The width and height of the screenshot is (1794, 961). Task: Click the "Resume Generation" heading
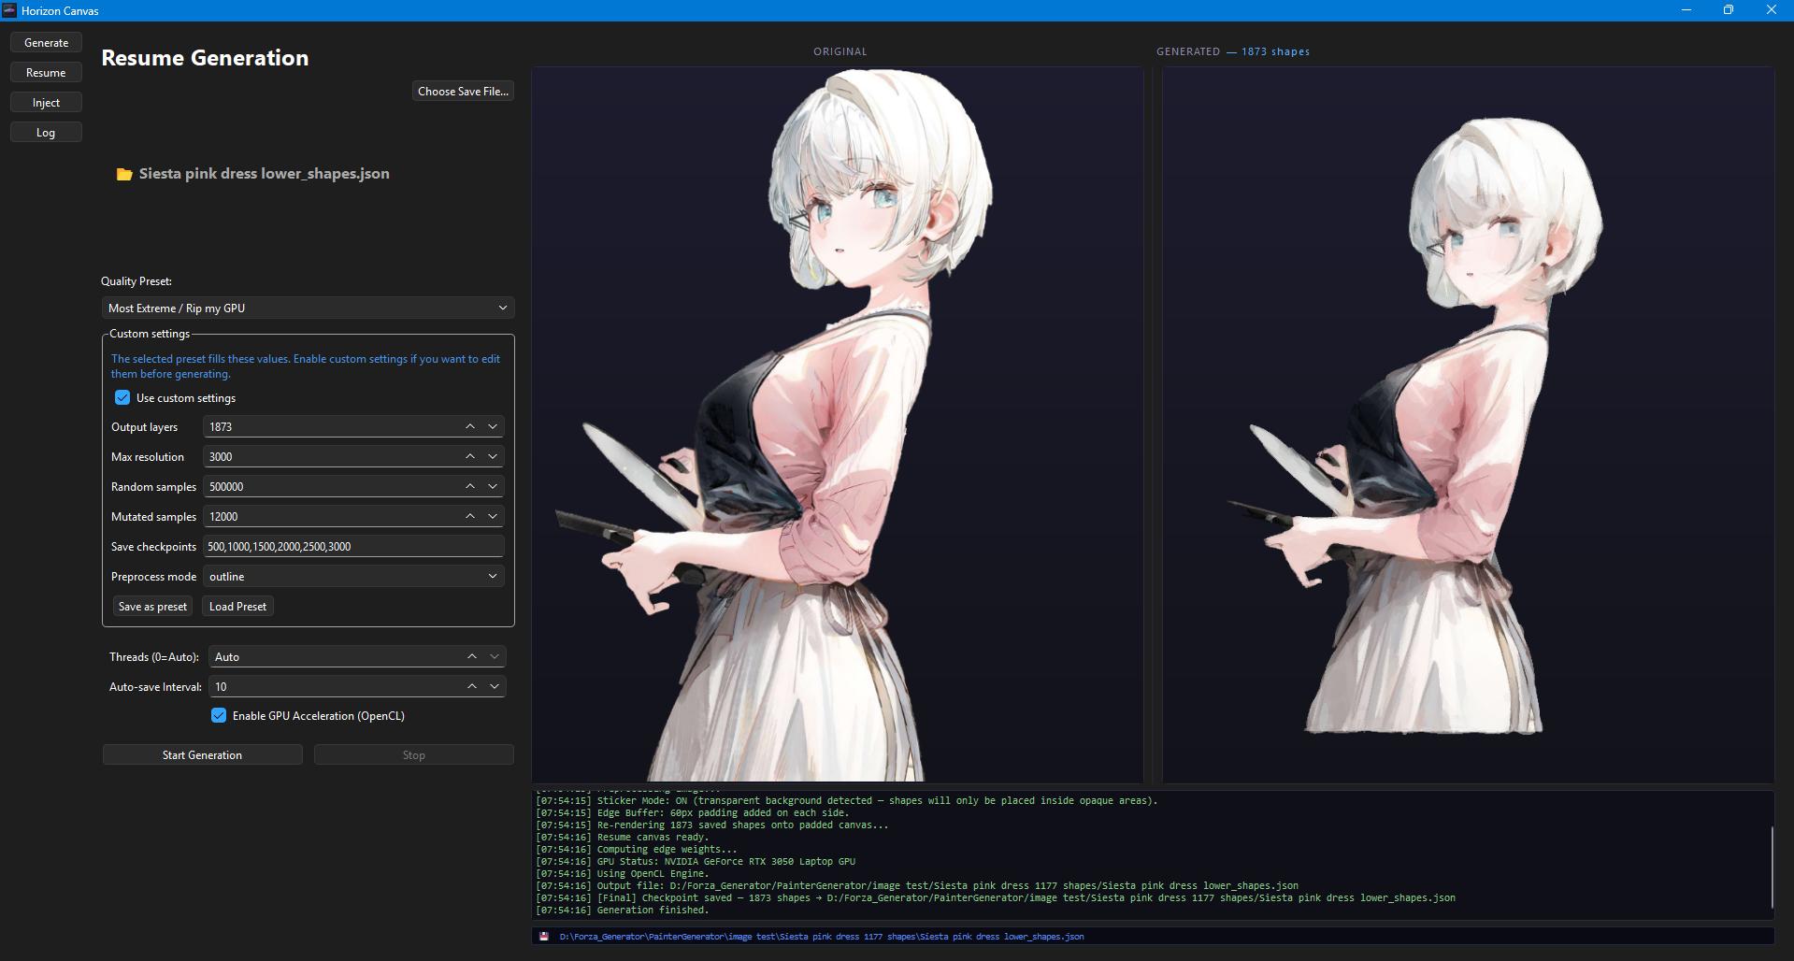(205, 58)
